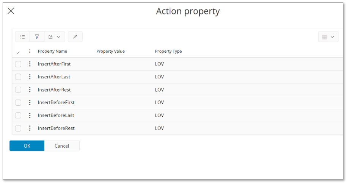Screen dimensions: 347x183
Task: Close the Action property dialog with X
Action: [x=11, y=11]
